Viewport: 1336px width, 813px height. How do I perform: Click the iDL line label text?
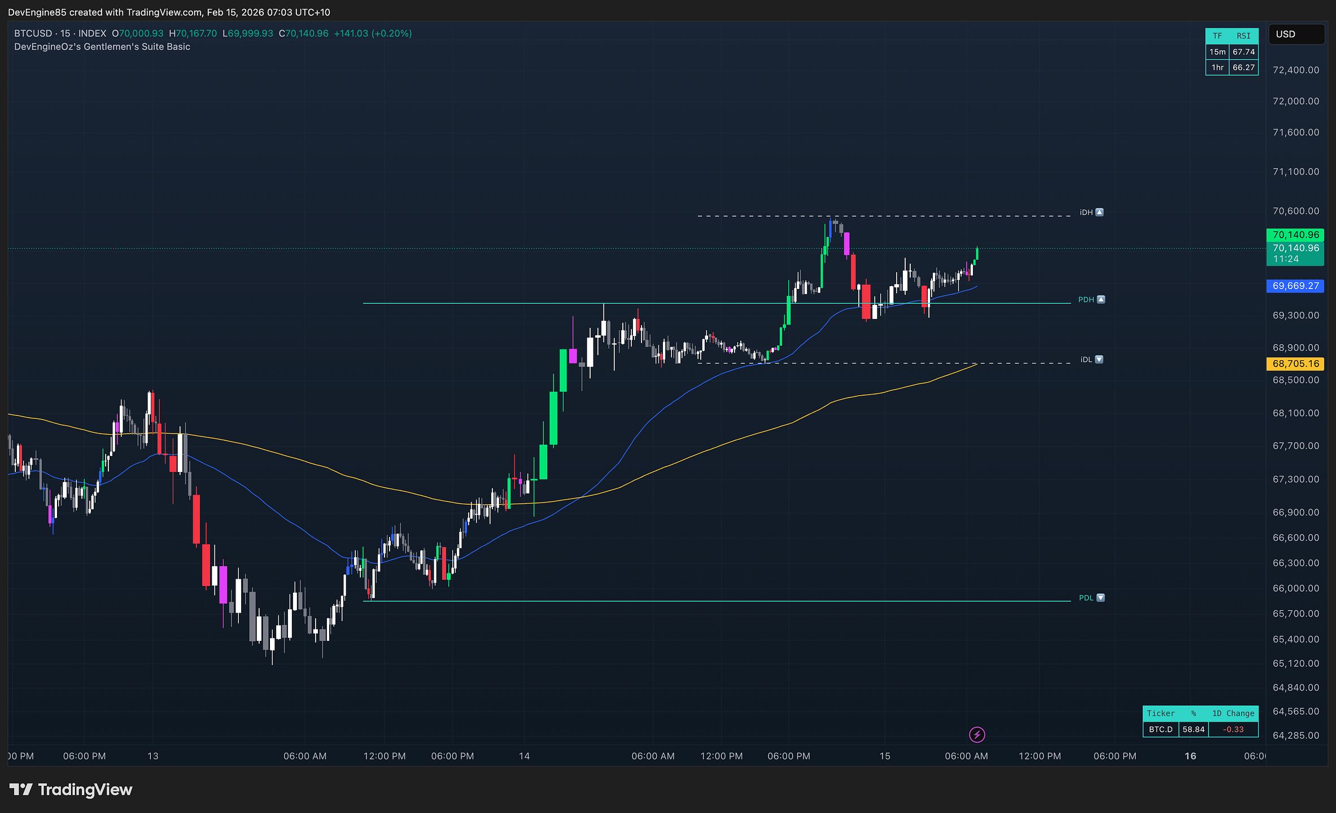1086,359
